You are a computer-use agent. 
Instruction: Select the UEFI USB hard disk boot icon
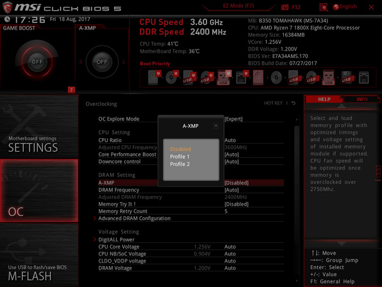coord(189,78)
